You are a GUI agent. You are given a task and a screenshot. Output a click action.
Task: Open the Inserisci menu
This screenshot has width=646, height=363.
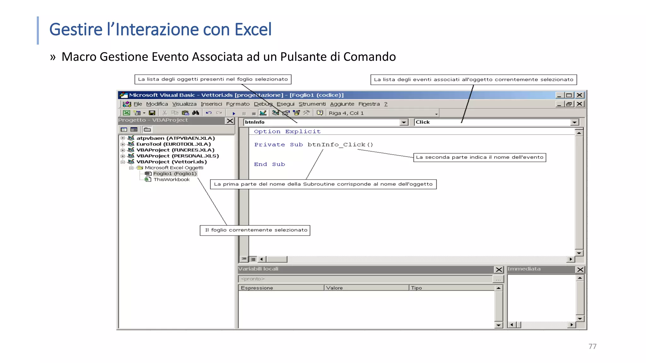point(211,104)
